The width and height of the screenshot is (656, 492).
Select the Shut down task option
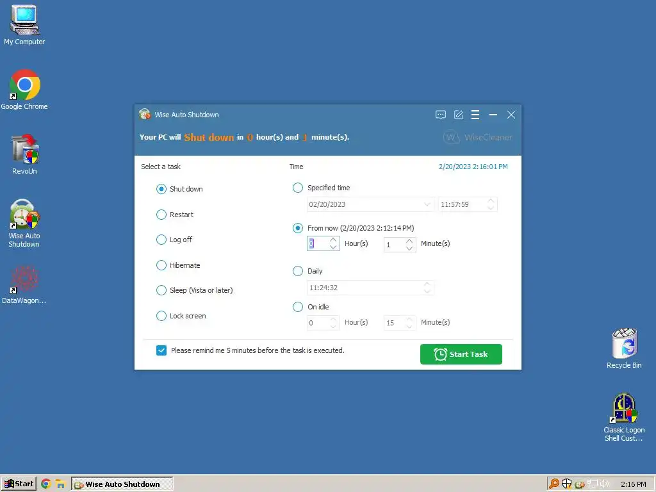(179, 189)
